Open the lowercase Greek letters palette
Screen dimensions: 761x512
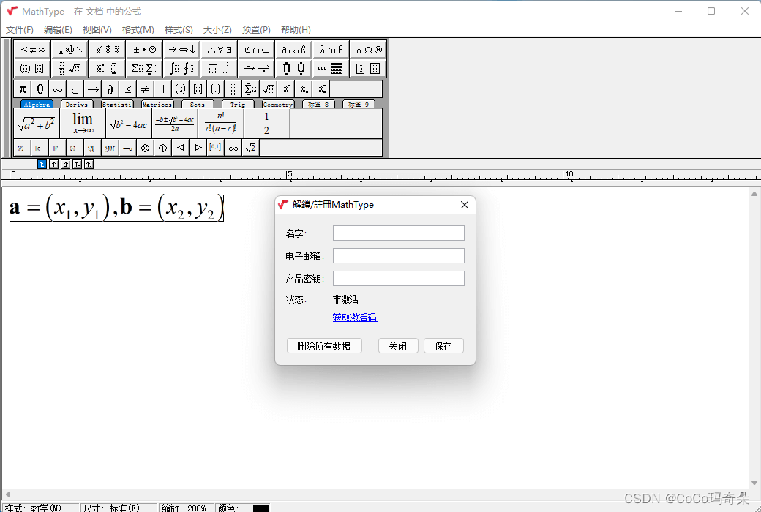pos(331,50)
